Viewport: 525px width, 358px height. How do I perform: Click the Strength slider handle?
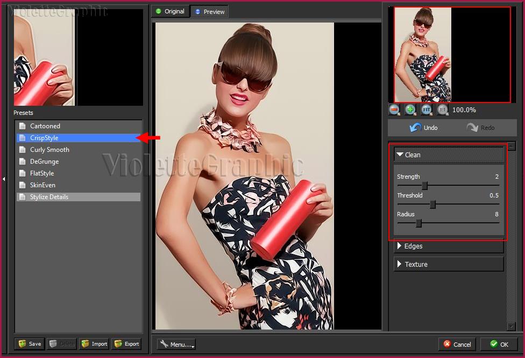pyautogui.click(x=425, y=186)
